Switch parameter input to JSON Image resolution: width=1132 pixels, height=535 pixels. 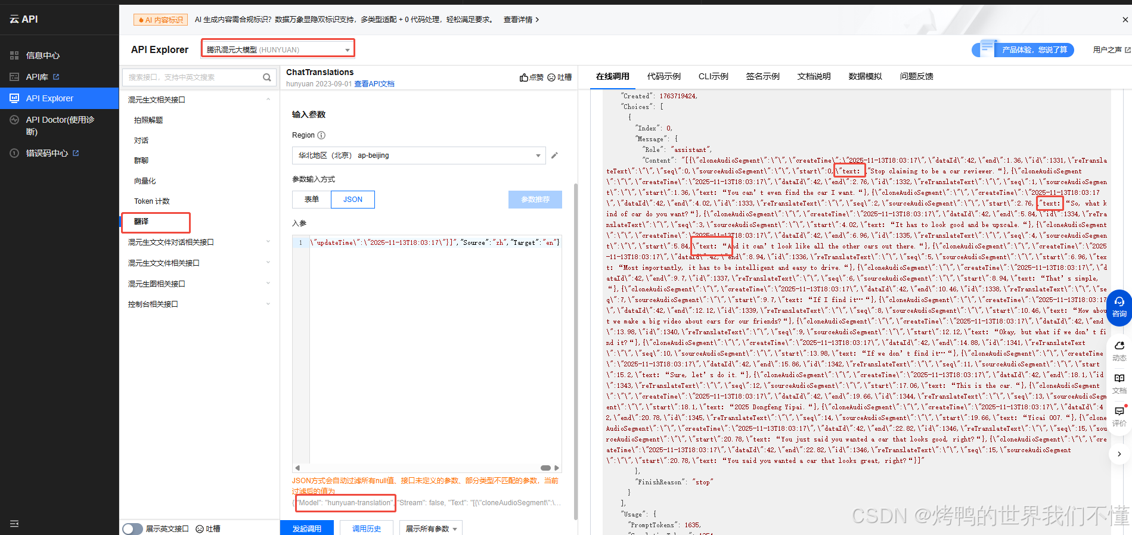tap(353, 200)
